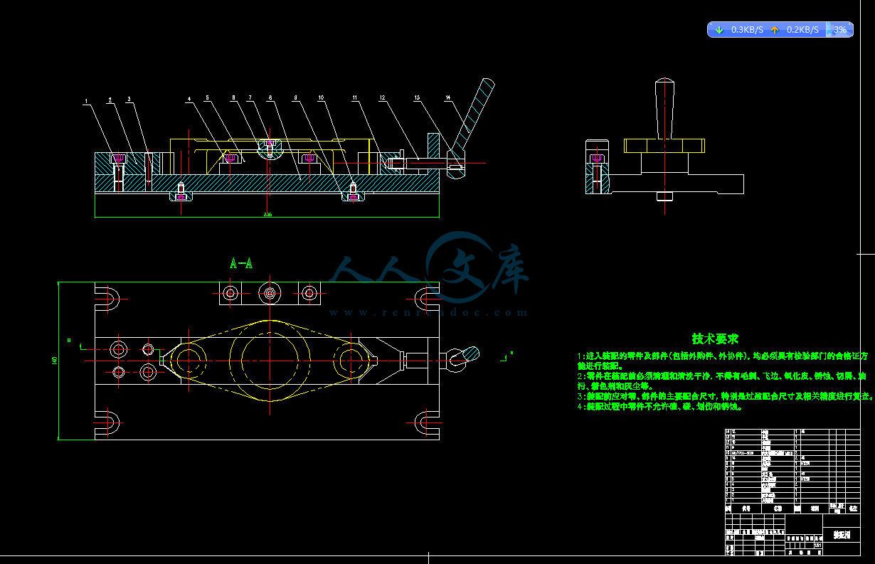Click the large yellow center circle in the plan view
The height and width of the screenshot is (564, 875).
(270, 360)
